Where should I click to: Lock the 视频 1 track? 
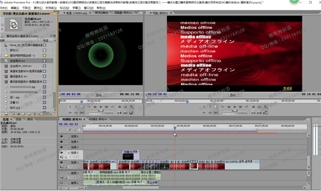click(65, 162)
